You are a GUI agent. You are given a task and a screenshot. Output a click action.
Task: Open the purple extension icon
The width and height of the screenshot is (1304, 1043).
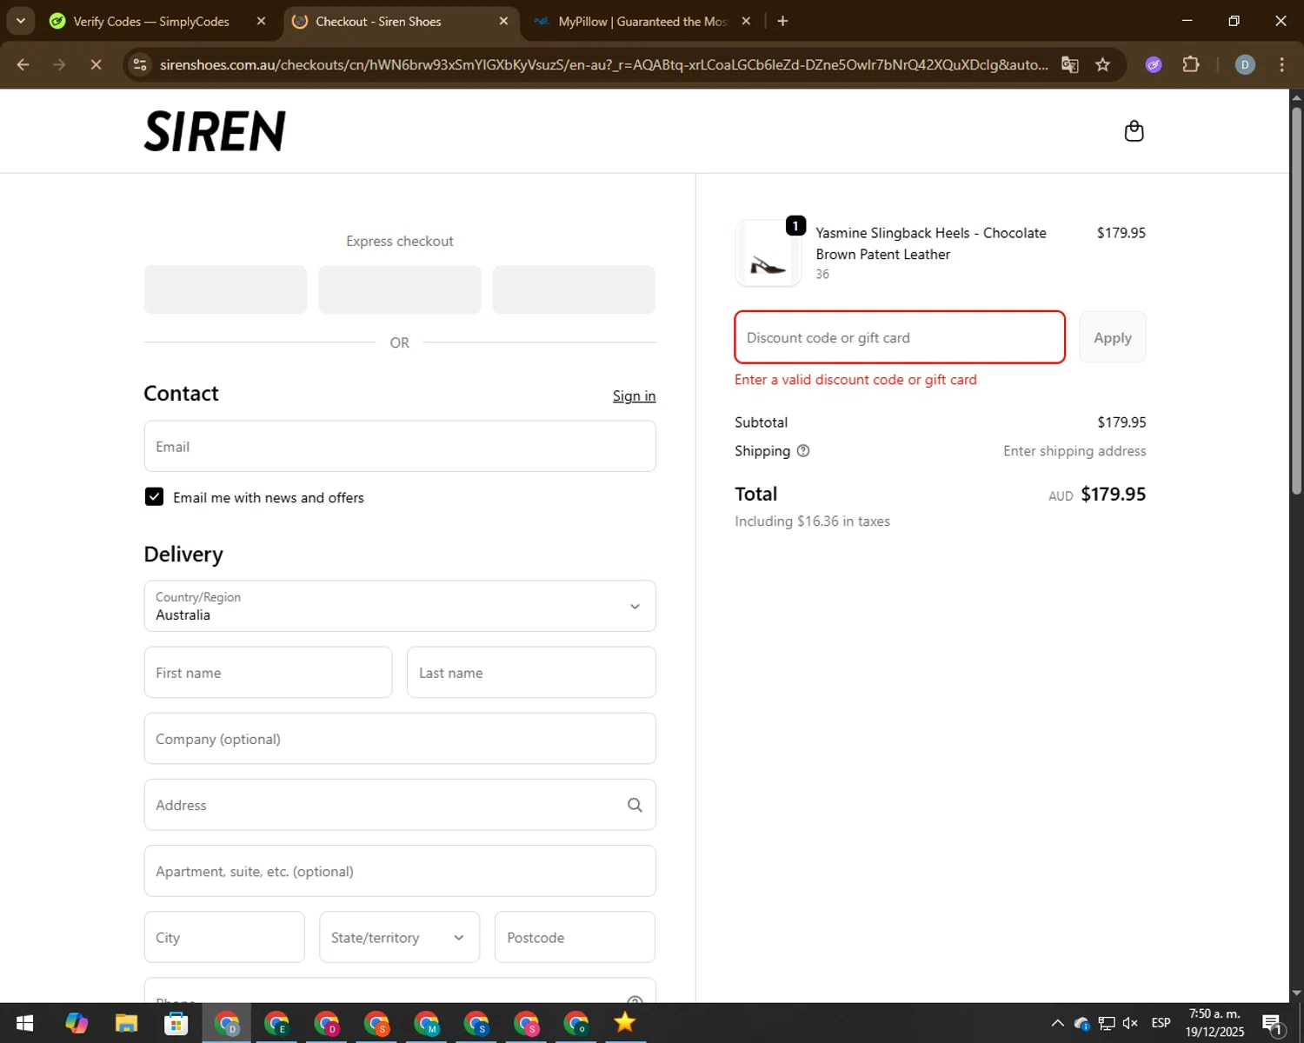(x=1154, y=64)
